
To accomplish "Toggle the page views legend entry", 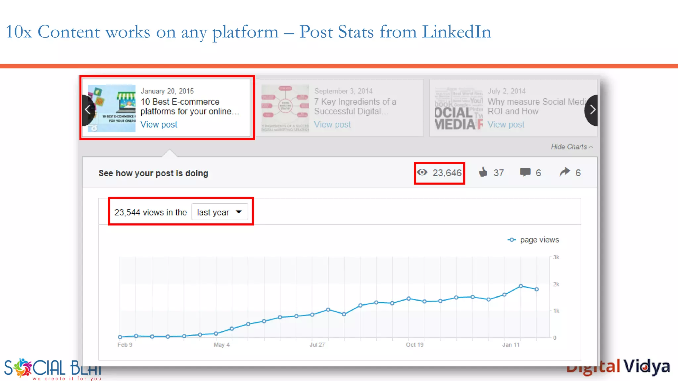I will tap(533, 240).
